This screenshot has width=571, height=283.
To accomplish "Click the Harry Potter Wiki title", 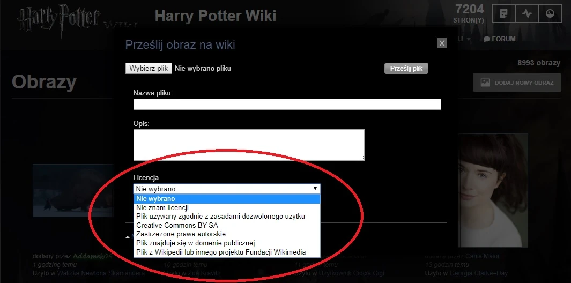I will point(215,16).
